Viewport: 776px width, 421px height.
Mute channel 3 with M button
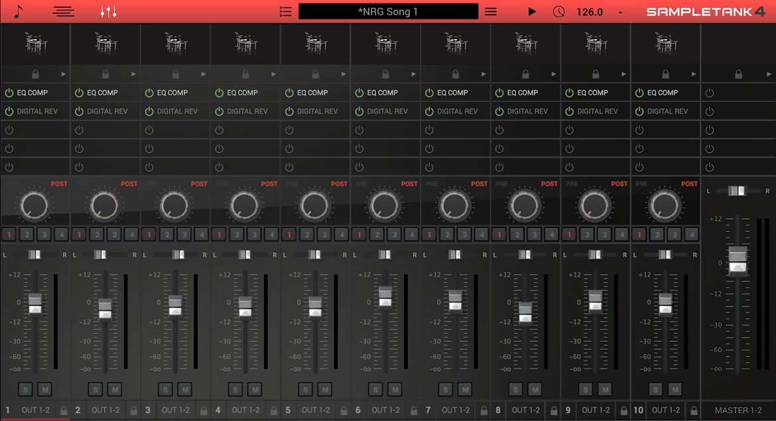(x=184, y=389)
